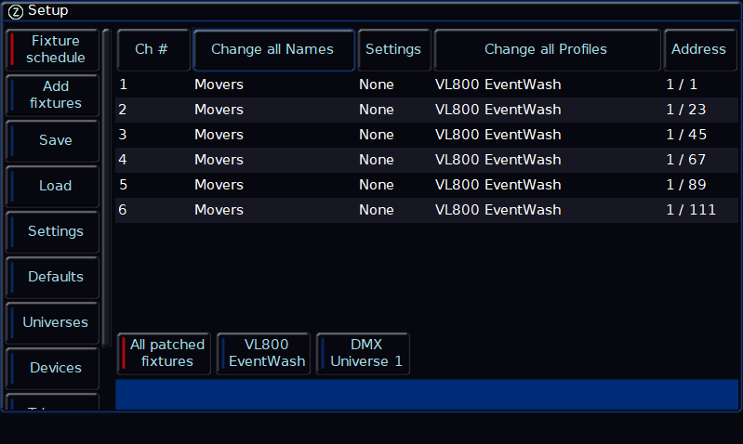Show All patched fixtures filter
This screenshot has height=444, width=743.
[164, 353]
